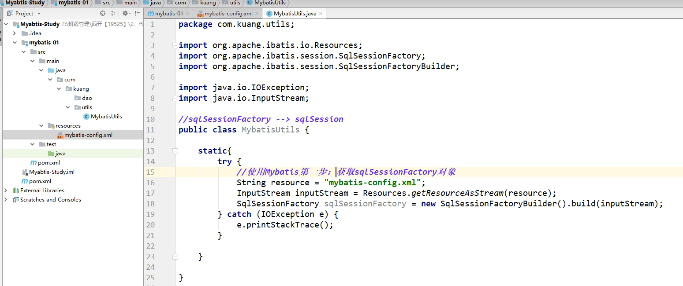Viewport: 683px width, 286px height.
Task: Collapse the utils package arrow
Action: pyautogui.click(x=67, y=107)
